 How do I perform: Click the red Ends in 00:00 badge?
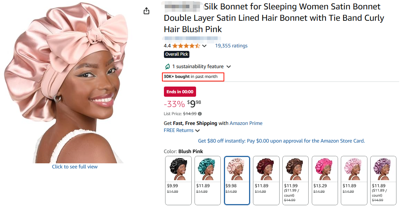pyautogui.click(x=180, y=92)
